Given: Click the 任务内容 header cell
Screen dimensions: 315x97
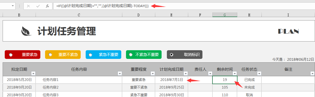Looking at the screenshot, I should pyautogui.click(x=79, y=69).
